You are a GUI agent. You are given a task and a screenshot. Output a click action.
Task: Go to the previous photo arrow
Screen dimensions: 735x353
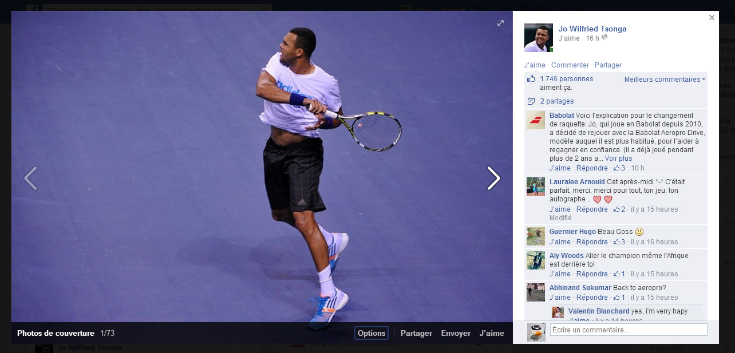30,179
